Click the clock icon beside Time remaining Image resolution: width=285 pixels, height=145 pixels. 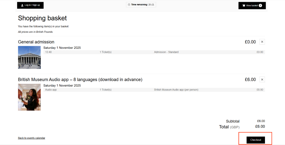tap(129, 5)
